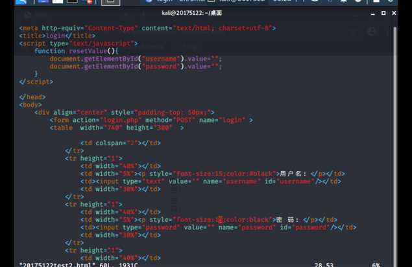
Task: Click the opening <body> tag
Action: tap(30, 105)
